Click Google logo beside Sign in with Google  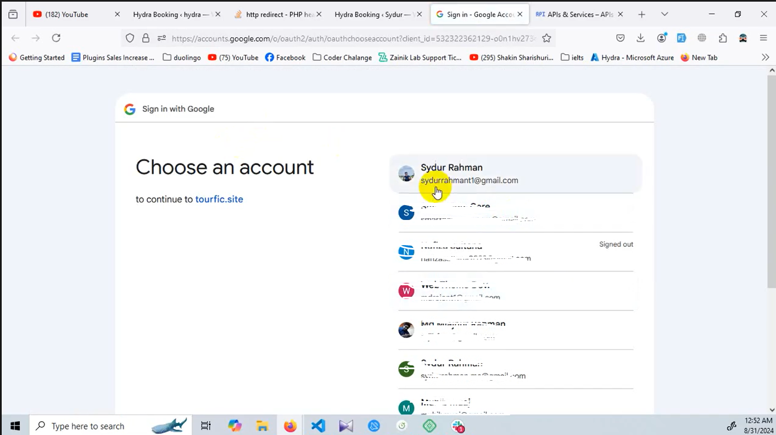pos(130,109)
